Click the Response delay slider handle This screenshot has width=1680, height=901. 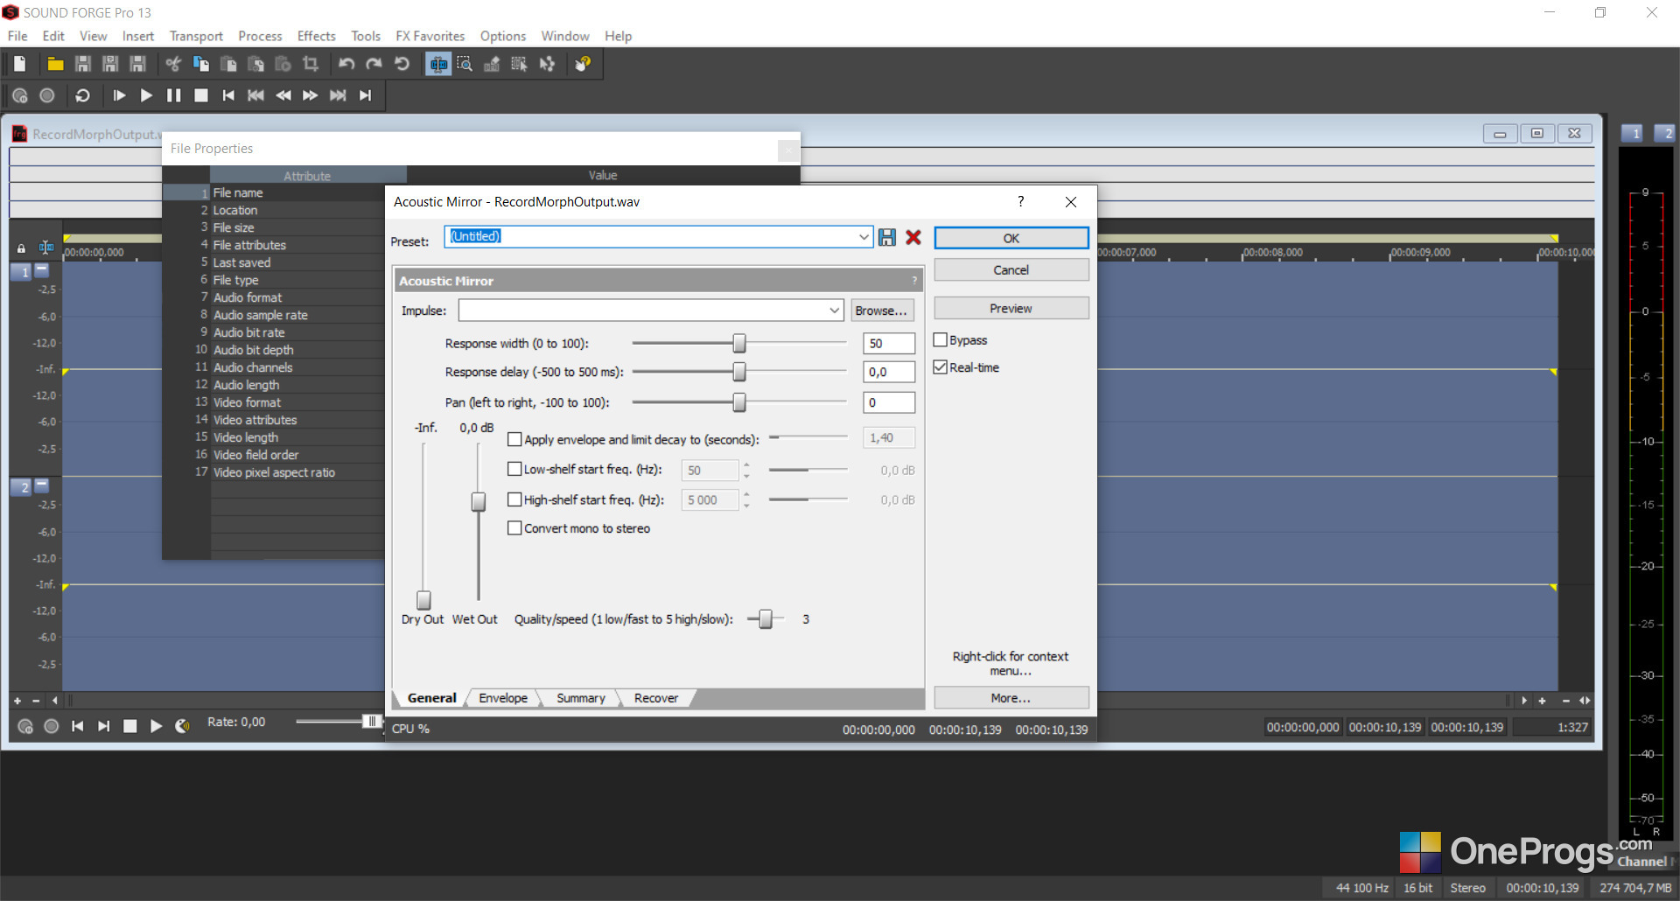tap(739, 372)
